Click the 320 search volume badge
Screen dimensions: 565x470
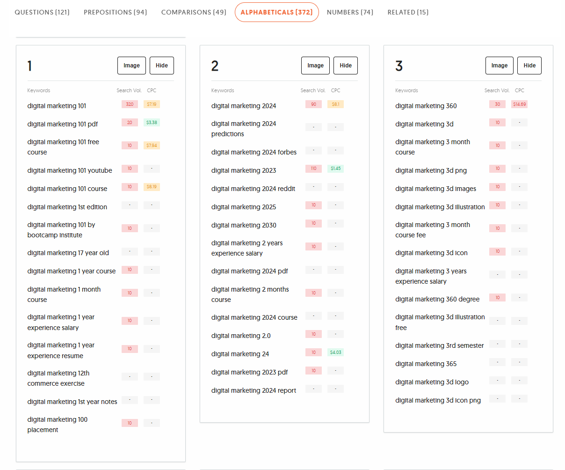(x=130, y=104)
